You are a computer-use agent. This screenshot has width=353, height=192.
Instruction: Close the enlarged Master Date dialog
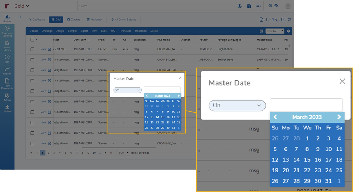[342, 81]
